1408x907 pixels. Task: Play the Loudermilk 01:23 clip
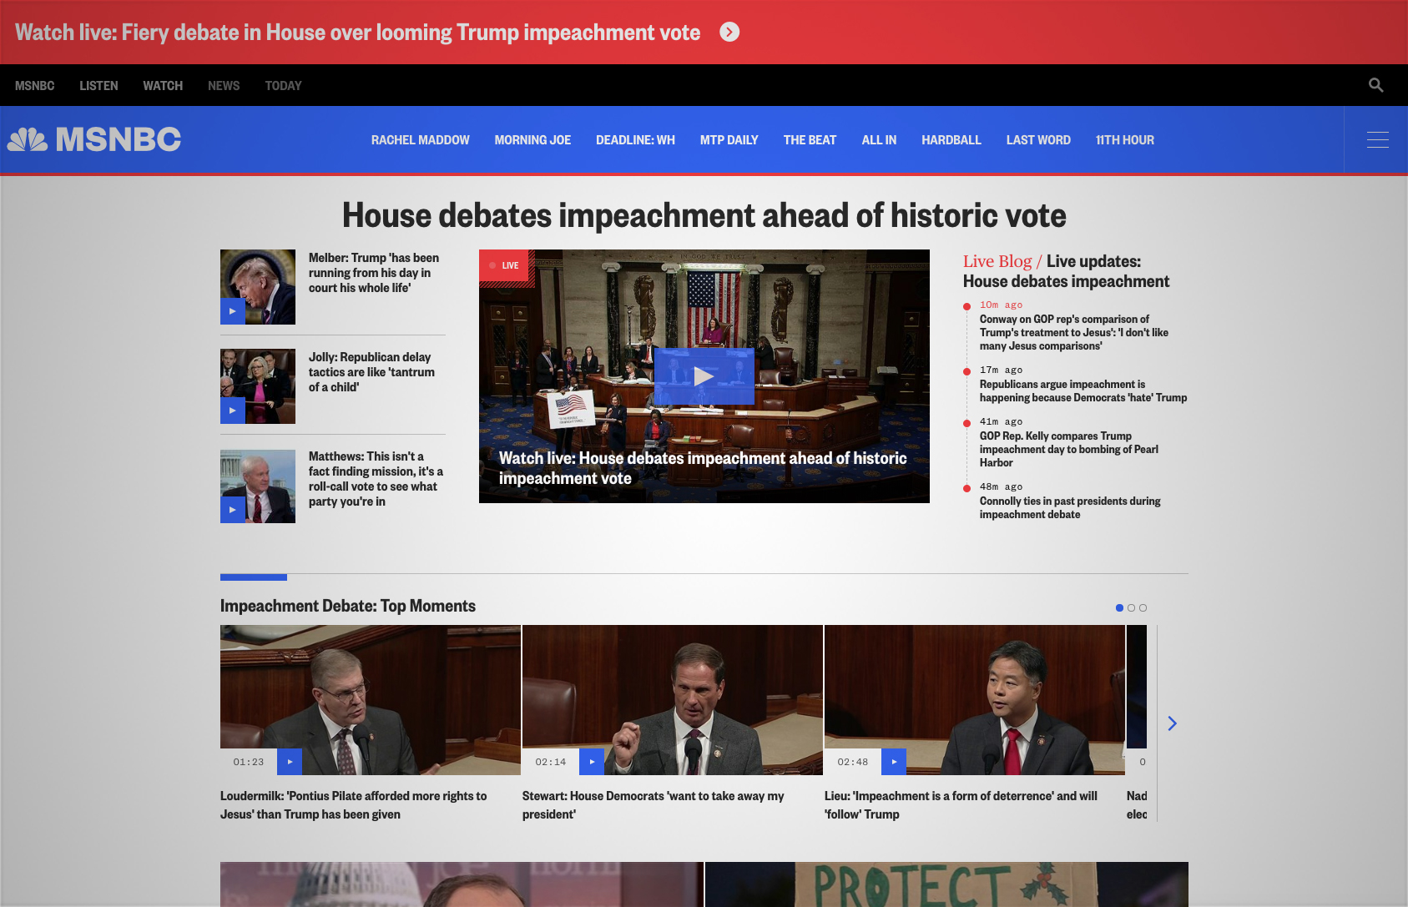pyautogui.click(x=290, y=762)
